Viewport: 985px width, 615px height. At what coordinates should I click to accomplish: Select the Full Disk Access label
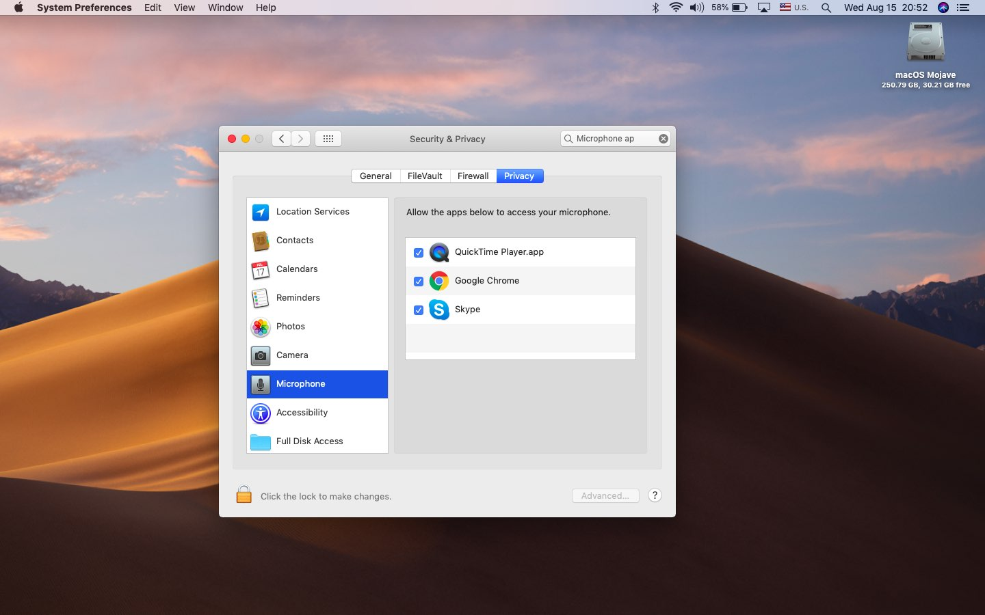pyautogui.click(x=310, y=441)
